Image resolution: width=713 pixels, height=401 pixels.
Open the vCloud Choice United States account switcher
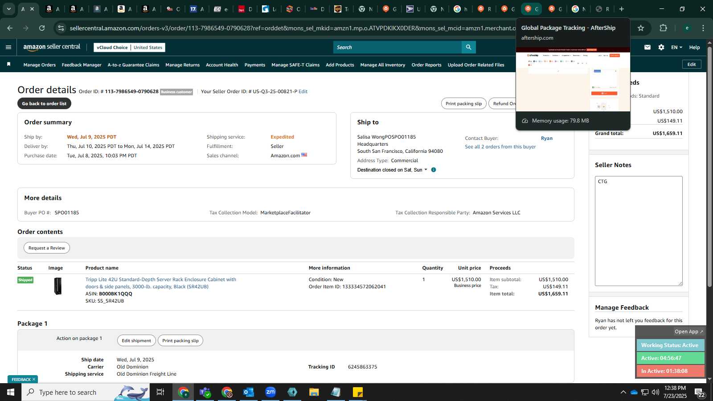click(129, 47)
